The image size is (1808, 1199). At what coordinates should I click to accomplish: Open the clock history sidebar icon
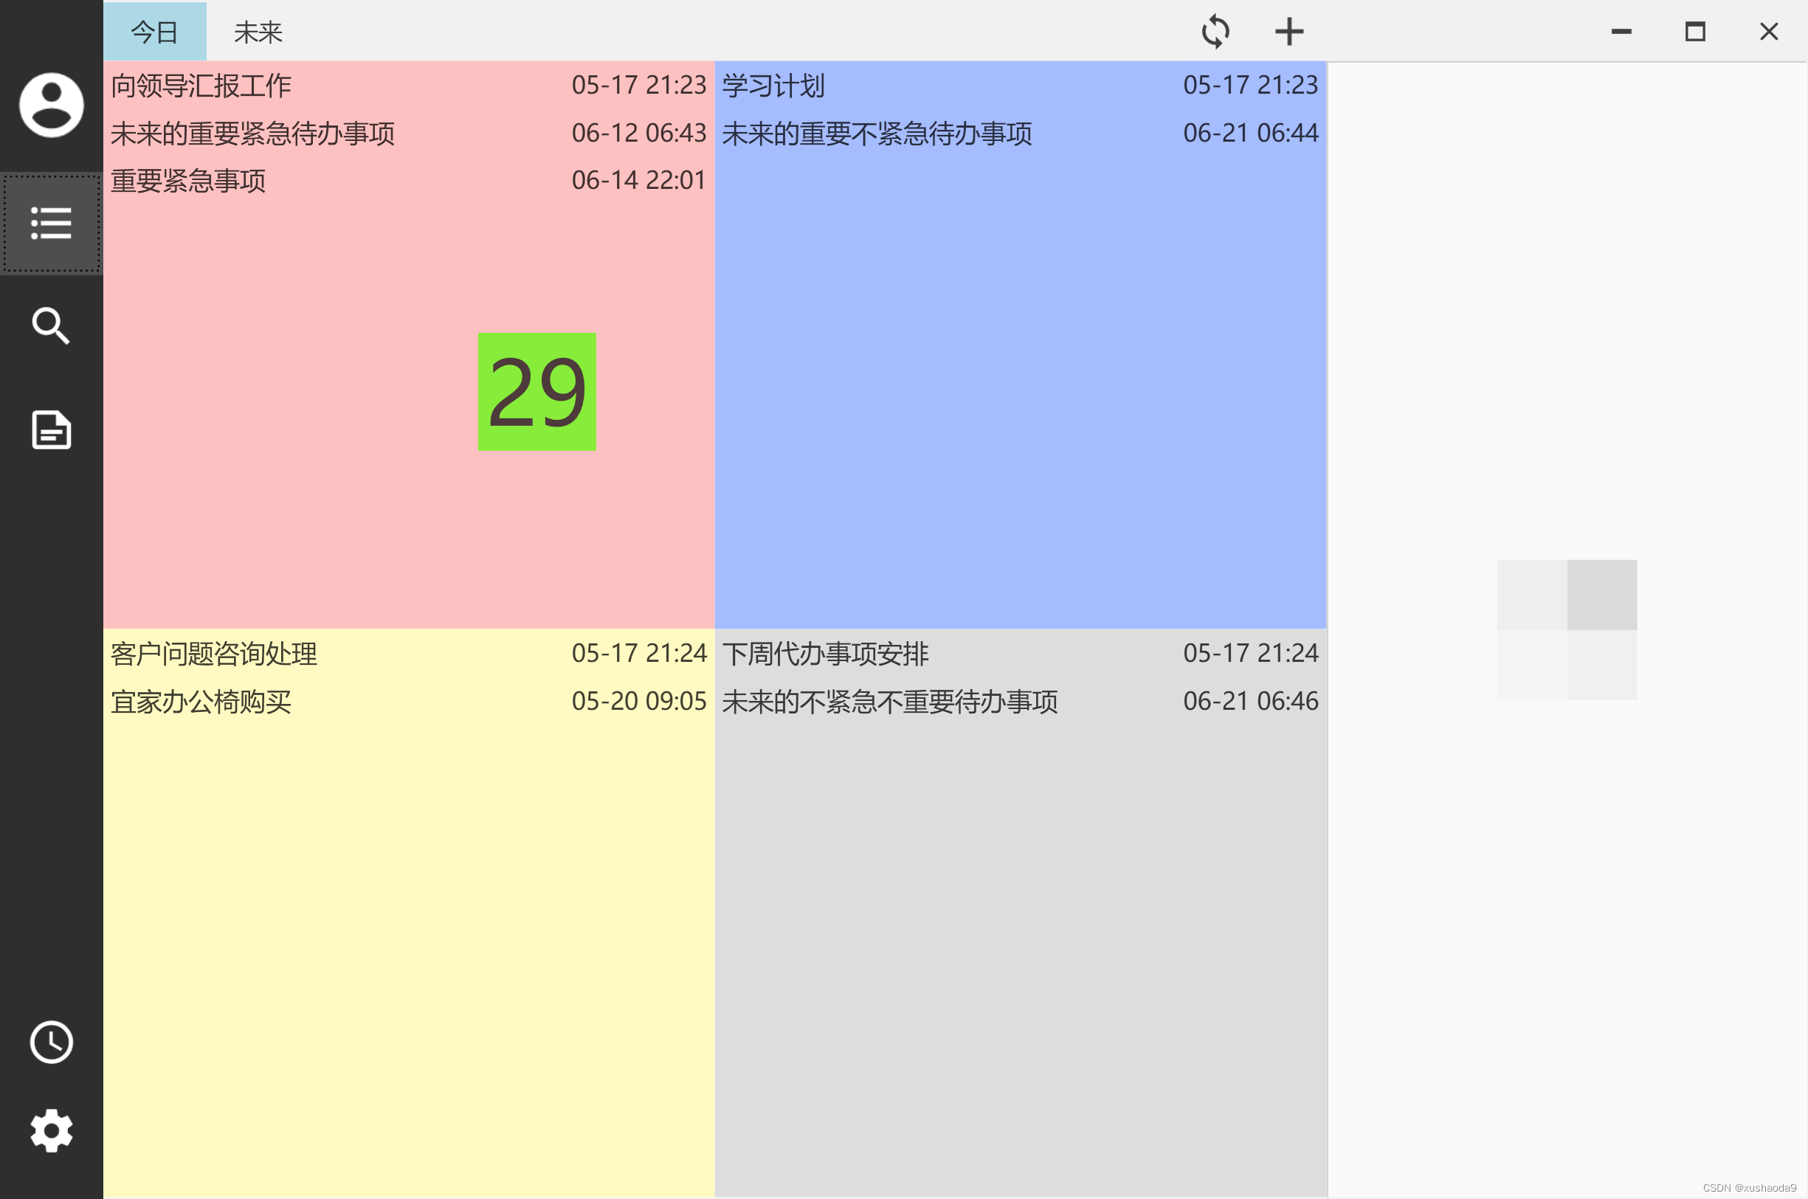51,1042
